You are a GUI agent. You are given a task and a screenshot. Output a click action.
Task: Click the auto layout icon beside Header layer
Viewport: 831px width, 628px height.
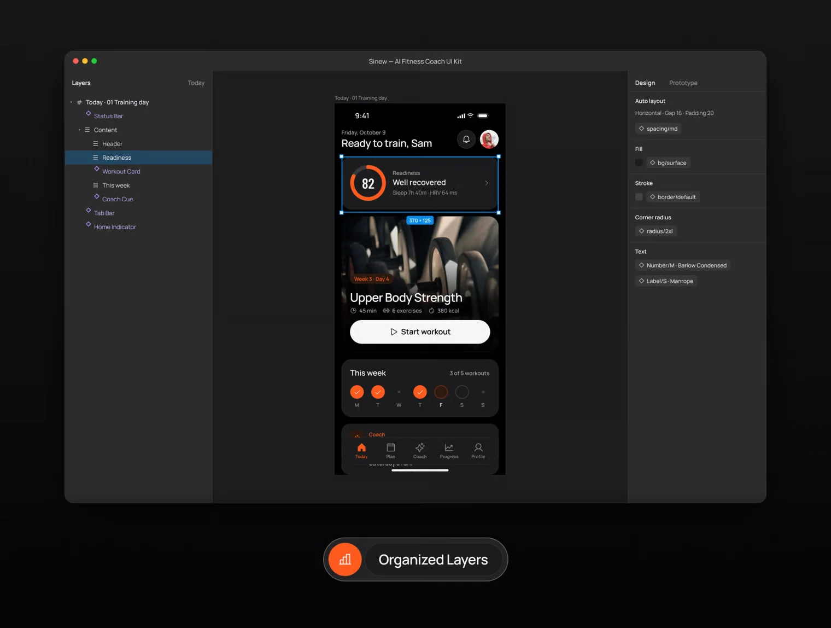pos(96,144)
